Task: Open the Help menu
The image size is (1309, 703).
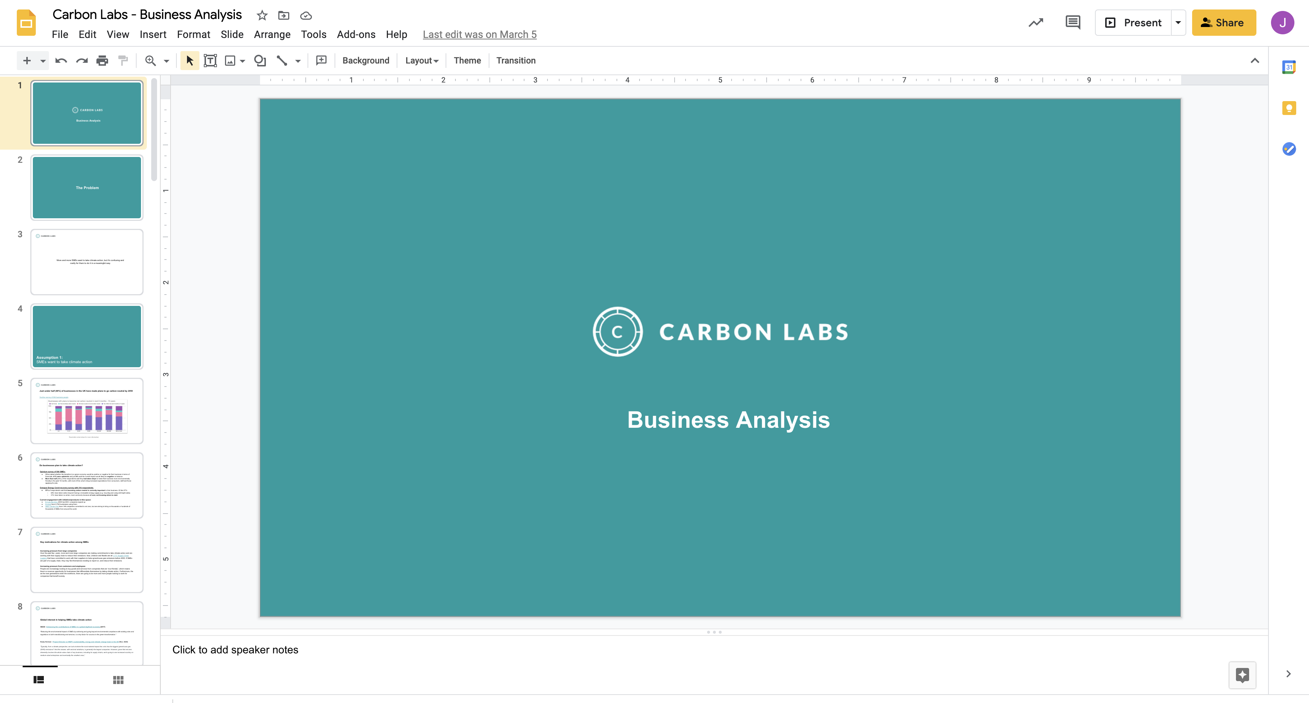Action: (396, 35)
